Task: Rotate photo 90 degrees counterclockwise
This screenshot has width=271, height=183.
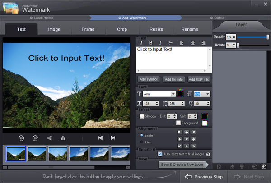Action: tap(21, 138)
